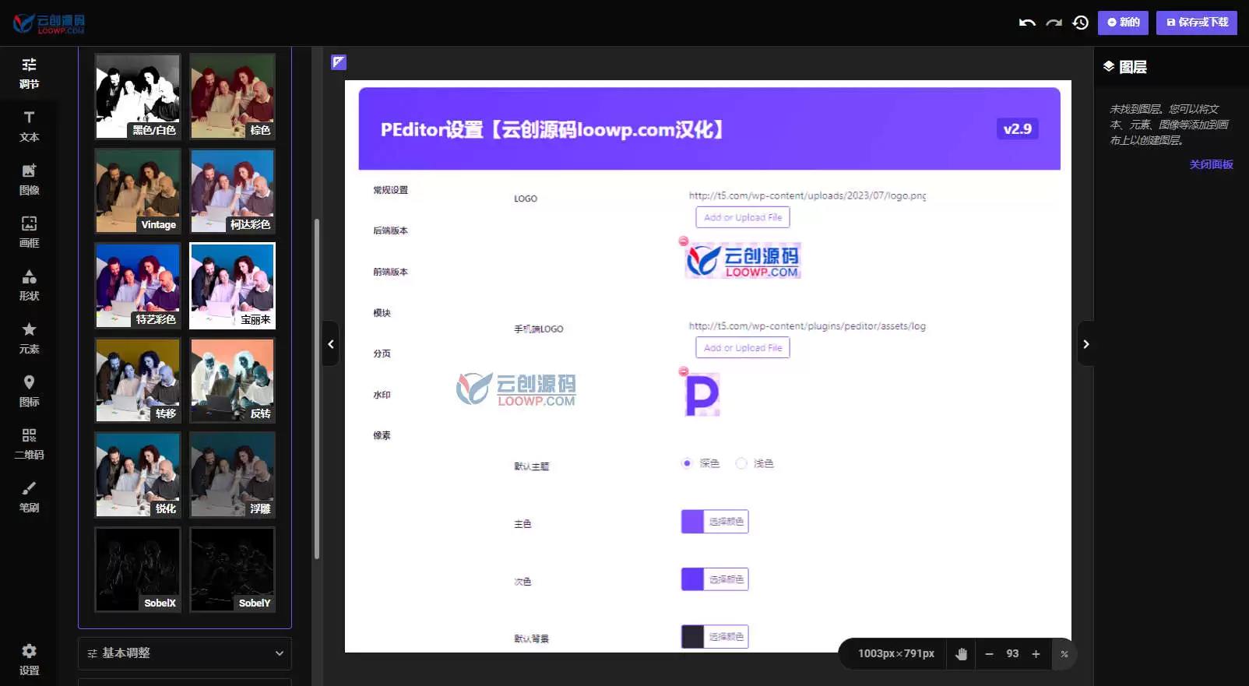Open the 图像 image tool
Screen dimensions: 1249x686
(29, 179)
